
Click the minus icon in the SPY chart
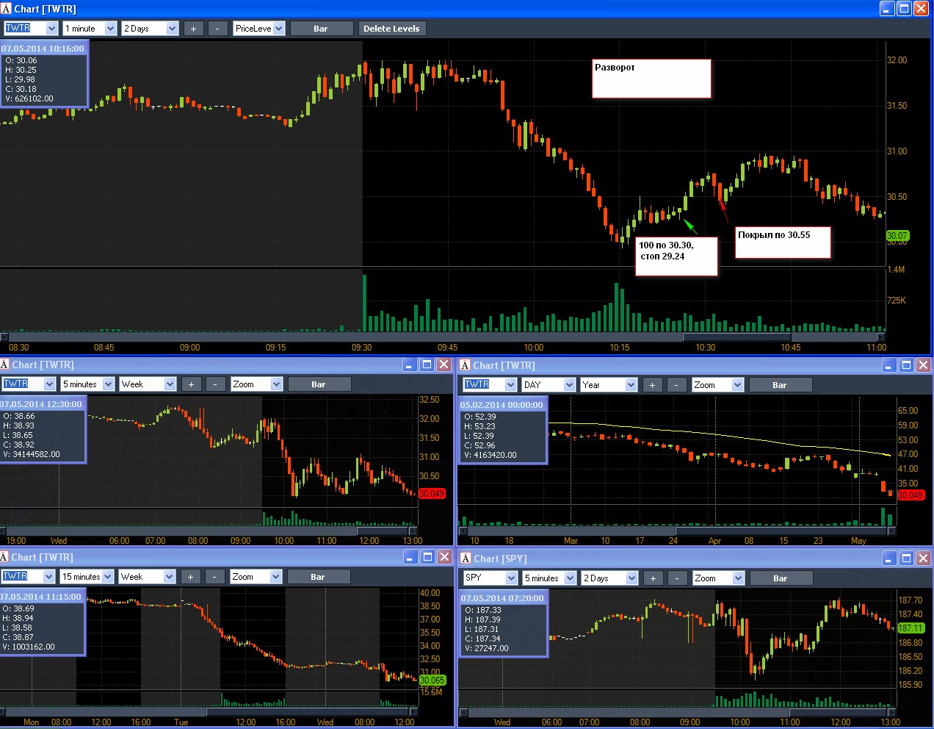tap(677, 578)
